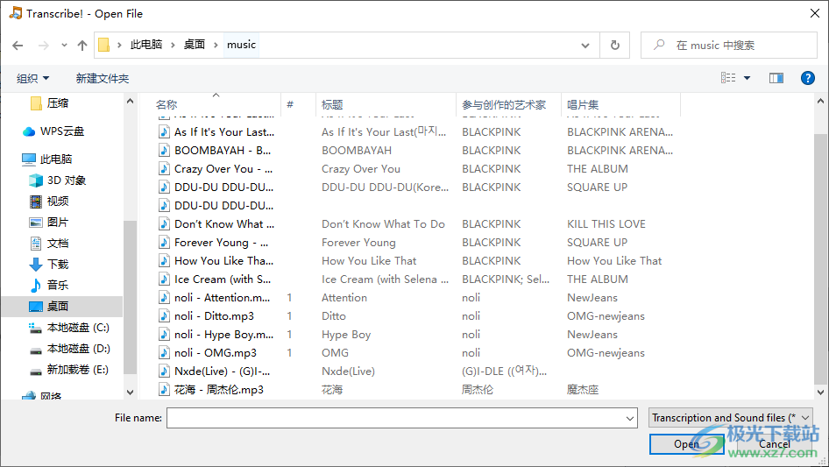This screenshot has height=467, width=829.
Task: Select Nxde(Live) file icon
Action: coord(165,371)
